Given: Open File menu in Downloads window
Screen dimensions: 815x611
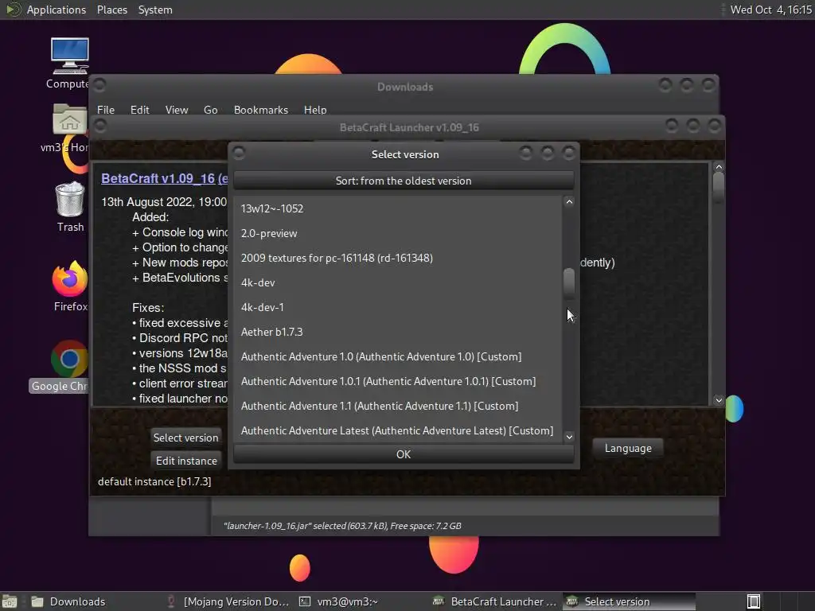Looking at the screenshot, I should tap(106, 110).
